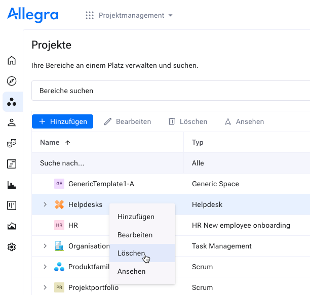
Task: Click the app grid launcher icon
Action: pyautogui.click(x=90, y=15)
